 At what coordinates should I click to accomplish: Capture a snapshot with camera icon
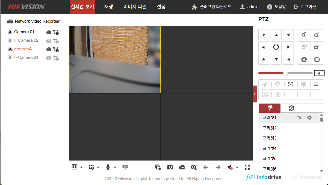[170, 167]
